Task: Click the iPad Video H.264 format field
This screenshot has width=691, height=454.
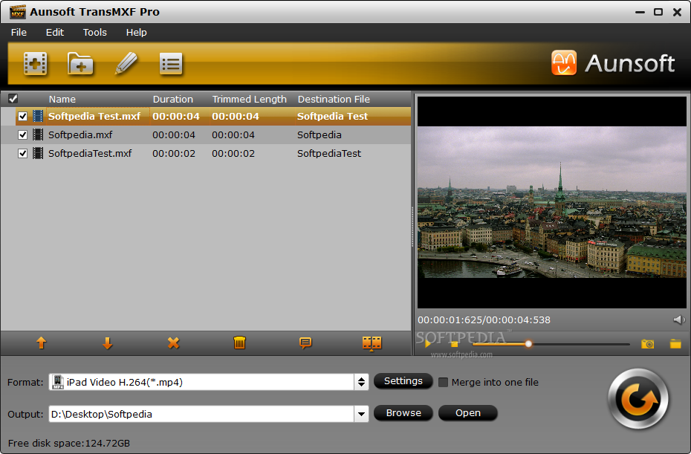Action: click(x=201, y=382)
